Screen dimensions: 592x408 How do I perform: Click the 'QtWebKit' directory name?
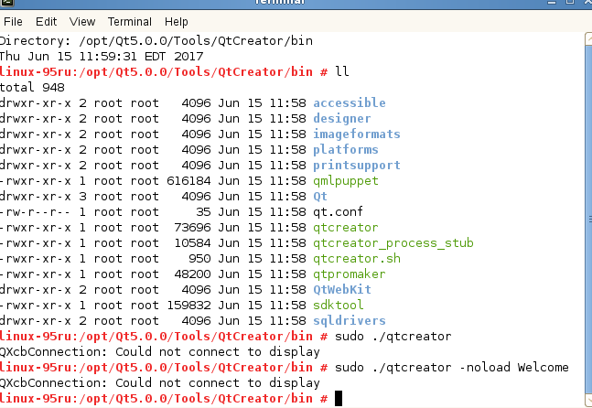(341, 289)
